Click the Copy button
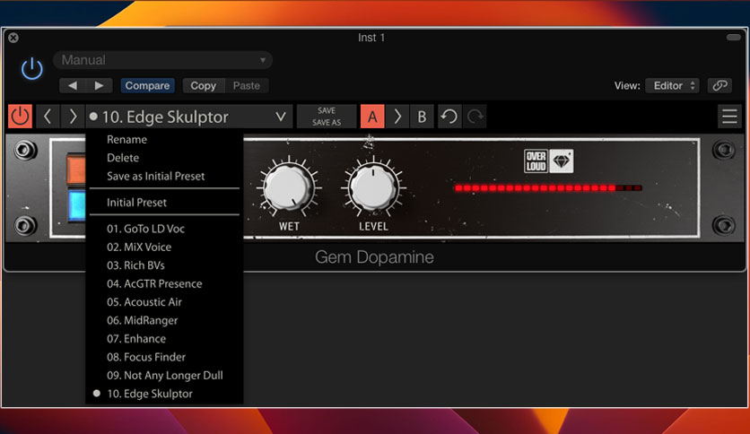This screenshot has width=750, height=434. tap(204, 85)
